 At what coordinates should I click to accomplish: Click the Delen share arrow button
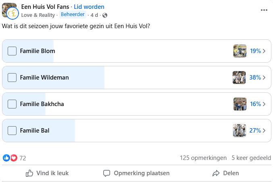click(226, 173)
